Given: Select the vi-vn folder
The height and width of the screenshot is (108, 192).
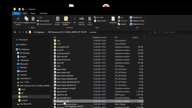Looking at the screenshot, I should click(x=57, y=44).
